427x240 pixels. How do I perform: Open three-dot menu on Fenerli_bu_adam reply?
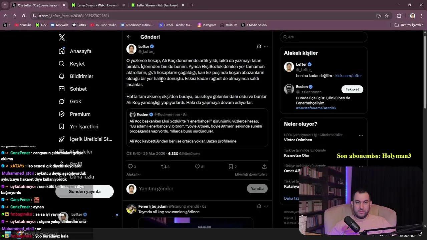pyautogui.click(x=266, y=206)
